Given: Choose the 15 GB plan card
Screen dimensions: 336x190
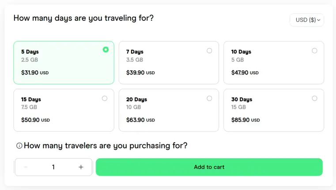Looking at the screenshot, I should coord(274,110).
